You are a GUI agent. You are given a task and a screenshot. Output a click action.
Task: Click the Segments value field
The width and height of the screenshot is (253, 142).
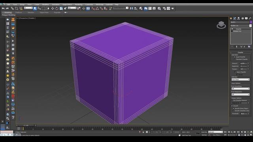click(244, 66)
